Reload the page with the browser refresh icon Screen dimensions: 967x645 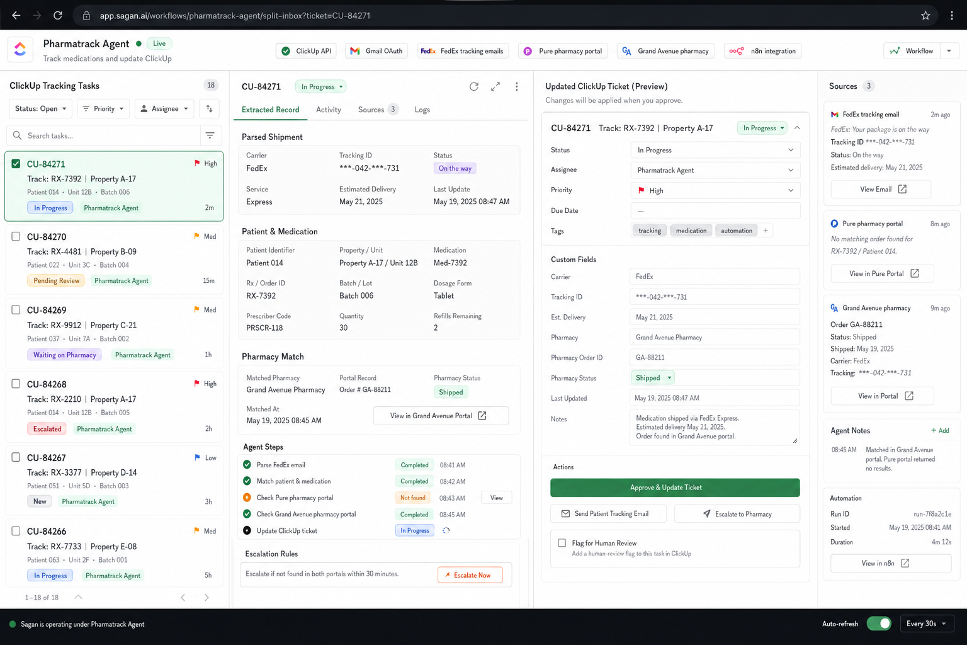click(57, 15)
